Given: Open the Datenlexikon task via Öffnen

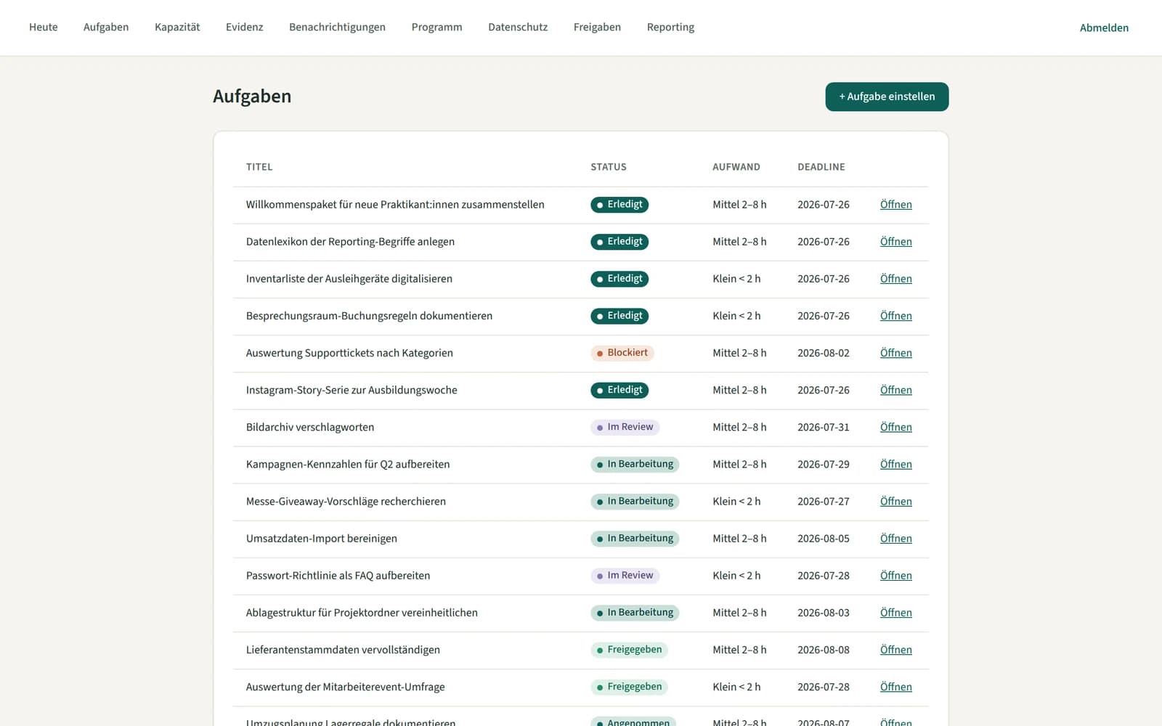Looking at the screenshot, I should click(896, 242).
